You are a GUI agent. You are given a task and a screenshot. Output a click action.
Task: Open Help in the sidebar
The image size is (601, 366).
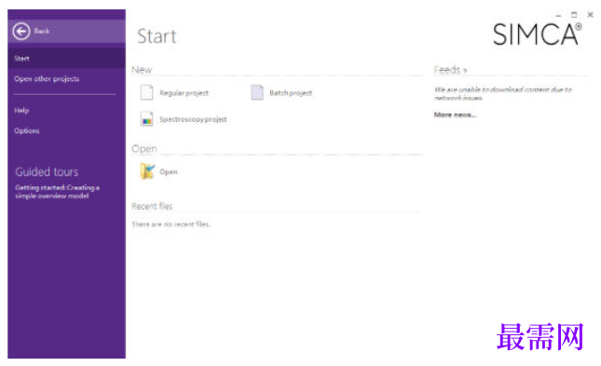click(21, 111)
